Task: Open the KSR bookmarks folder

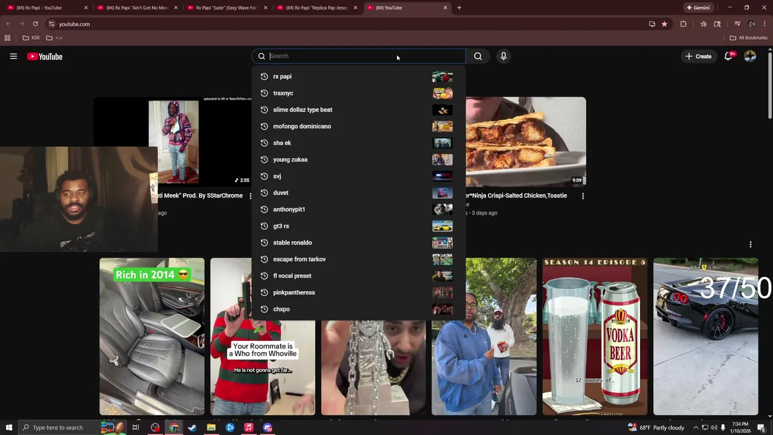Action: [x=31, y=38]
